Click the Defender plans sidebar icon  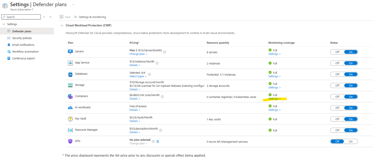click(x=9, y=31)
